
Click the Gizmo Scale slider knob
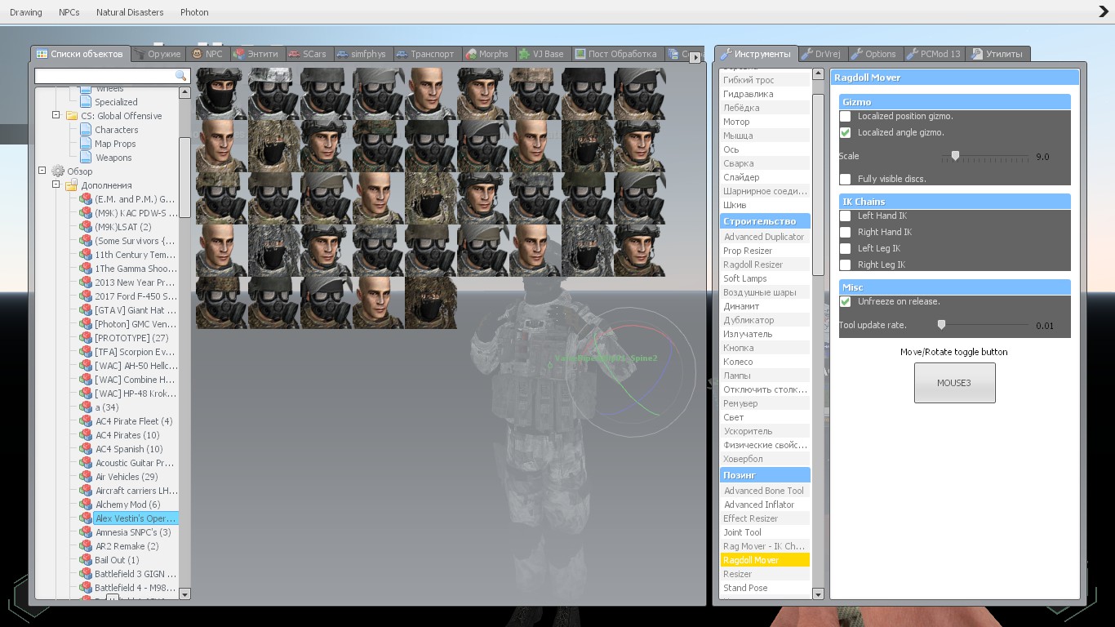coord(955,156)
